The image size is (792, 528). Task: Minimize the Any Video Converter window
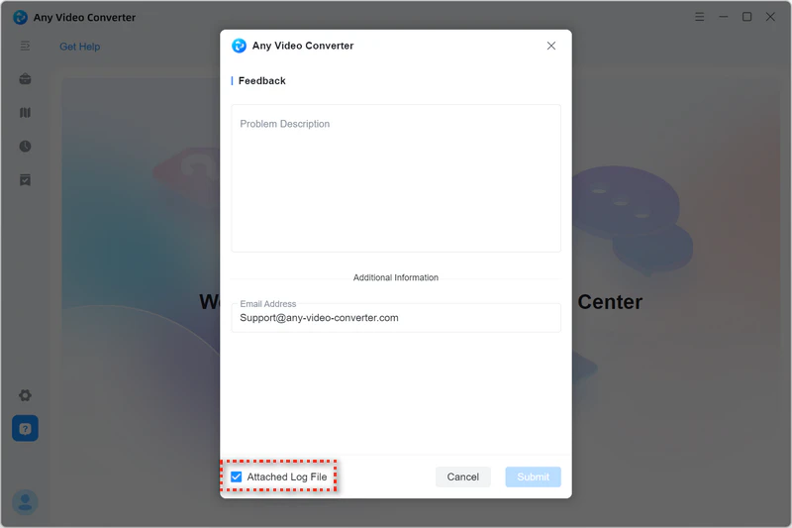click(724, 17)
